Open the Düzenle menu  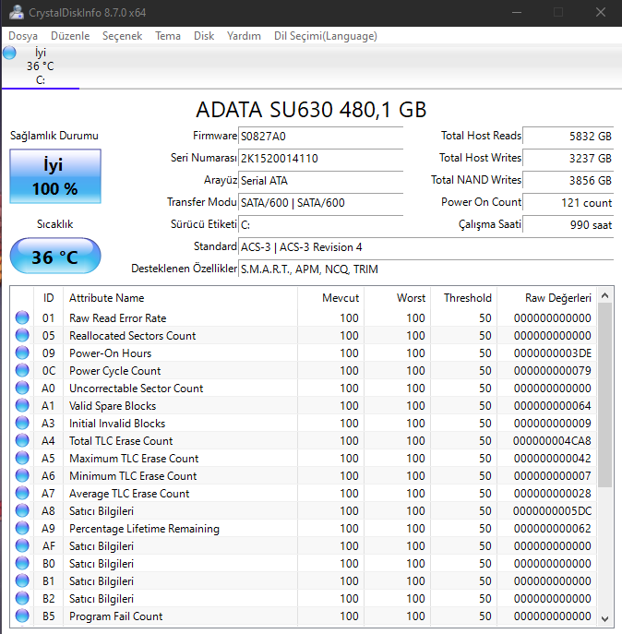[x=70, y=36]
